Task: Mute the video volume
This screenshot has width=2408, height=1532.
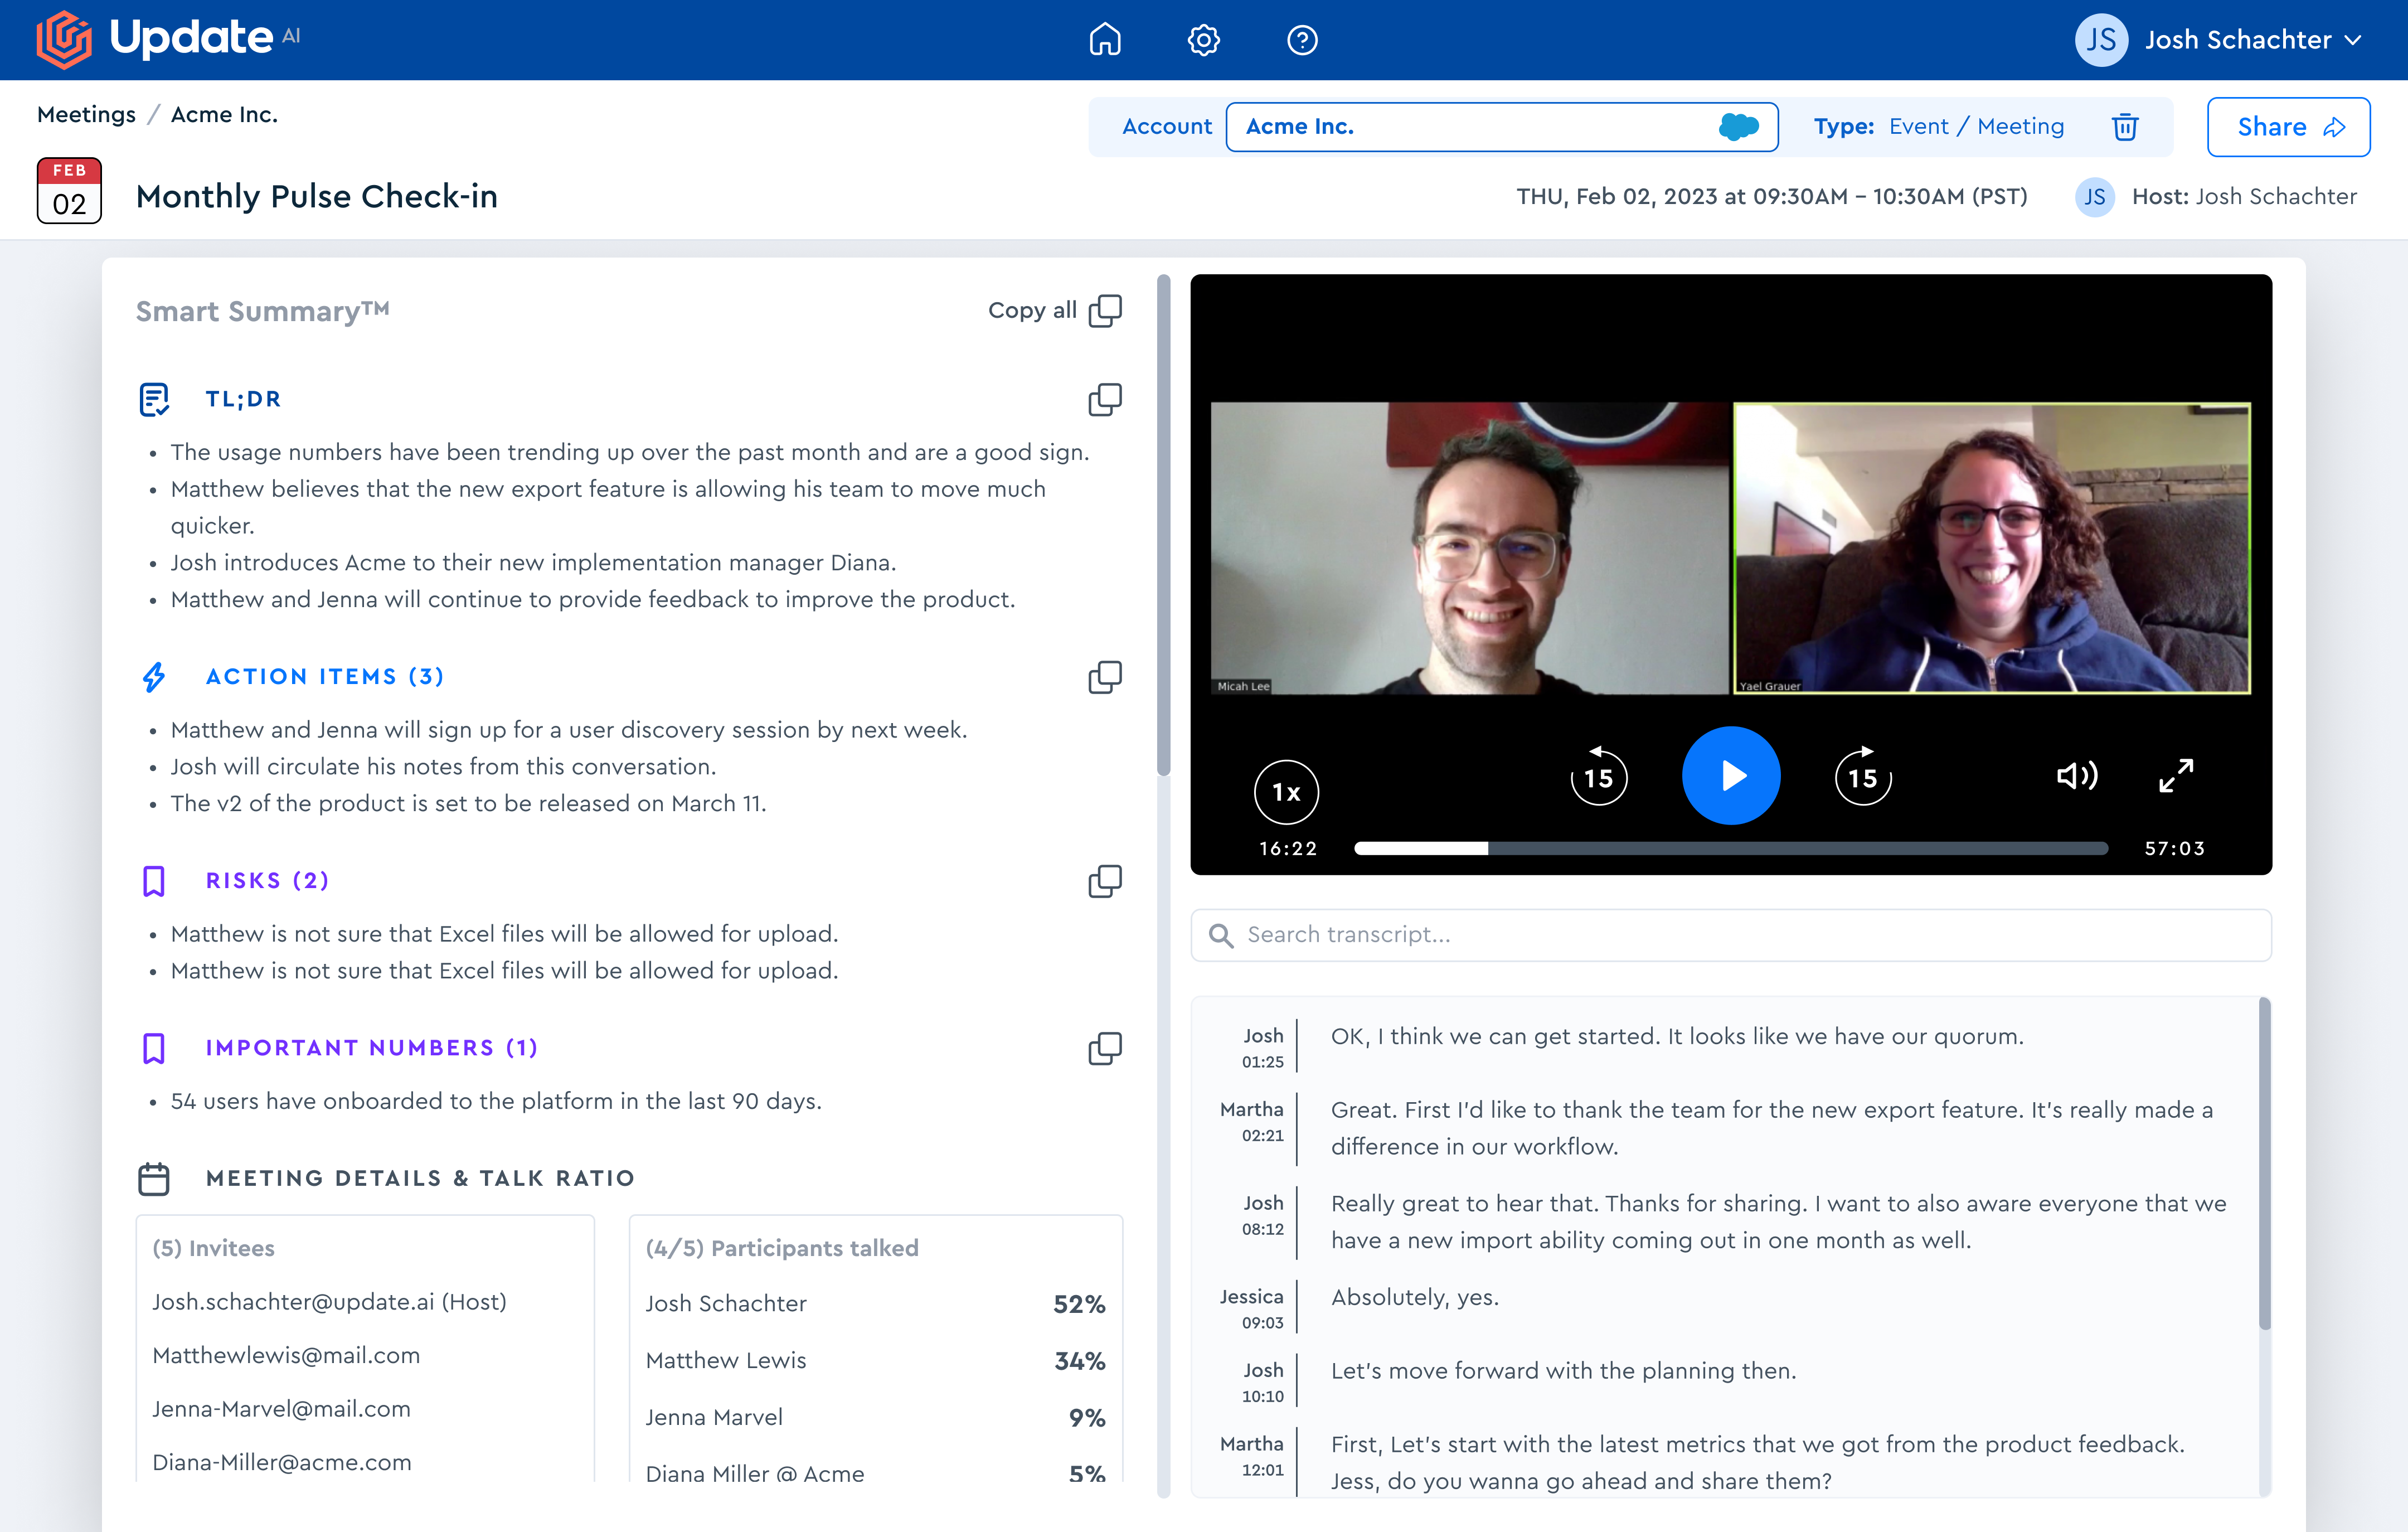Action: (2077, 776)
